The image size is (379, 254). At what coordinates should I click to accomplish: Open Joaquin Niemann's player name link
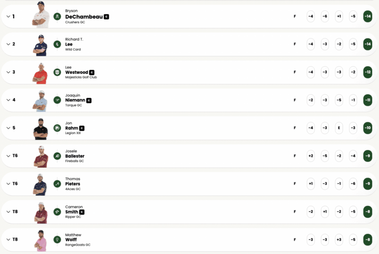(75, 100)
